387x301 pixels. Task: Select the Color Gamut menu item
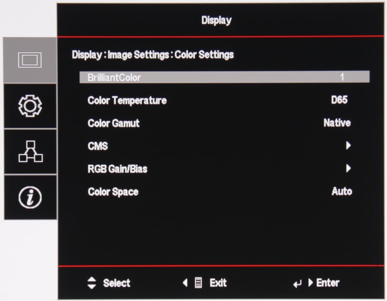[x=114, y=123]
